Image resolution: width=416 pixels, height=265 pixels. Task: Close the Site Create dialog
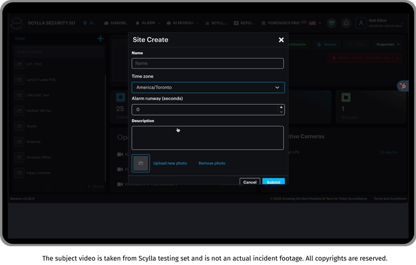coord(281,40)
